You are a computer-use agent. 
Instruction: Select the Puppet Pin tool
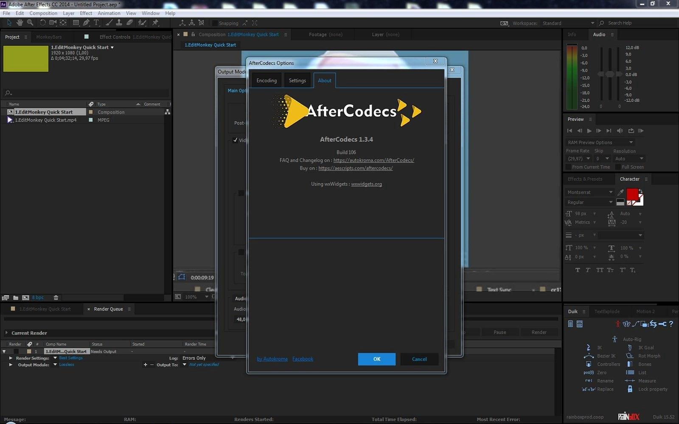[x=155, y=23]
